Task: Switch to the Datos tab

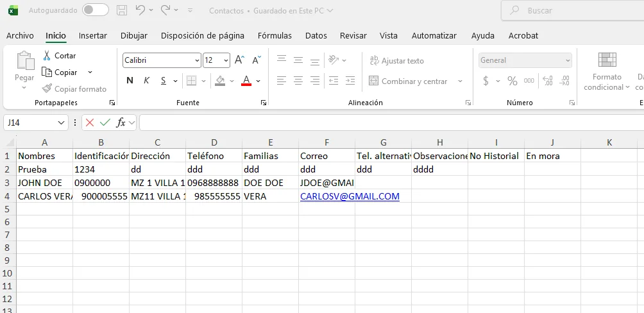Action: click(316, 36)
